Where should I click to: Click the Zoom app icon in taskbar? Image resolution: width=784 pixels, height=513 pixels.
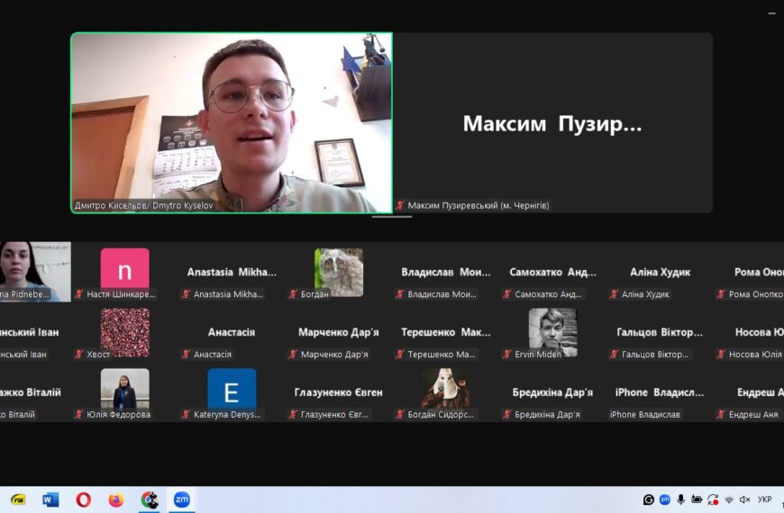181,499
